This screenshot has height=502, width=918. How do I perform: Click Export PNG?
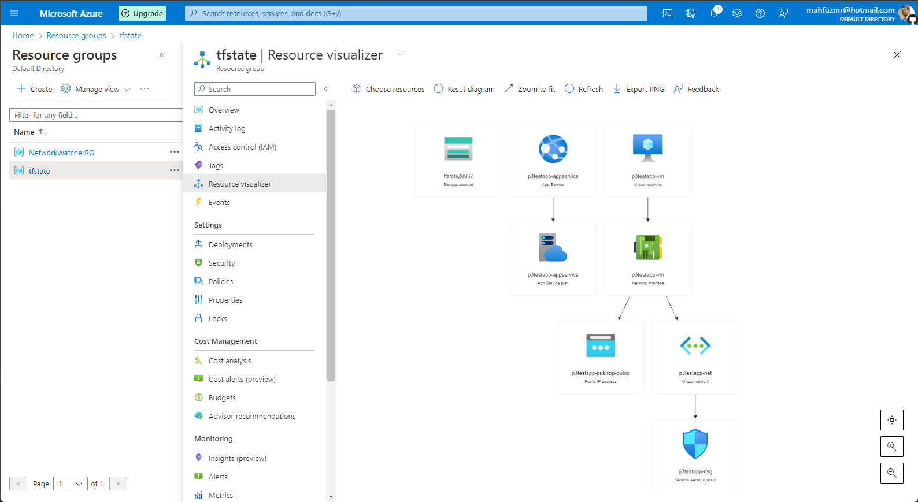pyautogui.click(x=639, y=89)
